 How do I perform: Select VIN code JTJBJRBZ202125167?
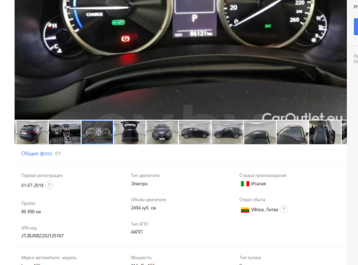point(43,236)
